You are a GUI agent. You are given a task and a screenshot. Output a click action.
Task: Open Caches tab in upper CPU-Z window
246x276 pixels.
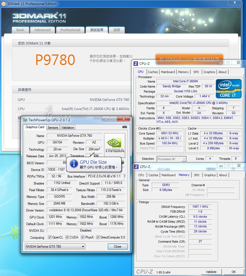pyautogui.click(x=153, y=72)
